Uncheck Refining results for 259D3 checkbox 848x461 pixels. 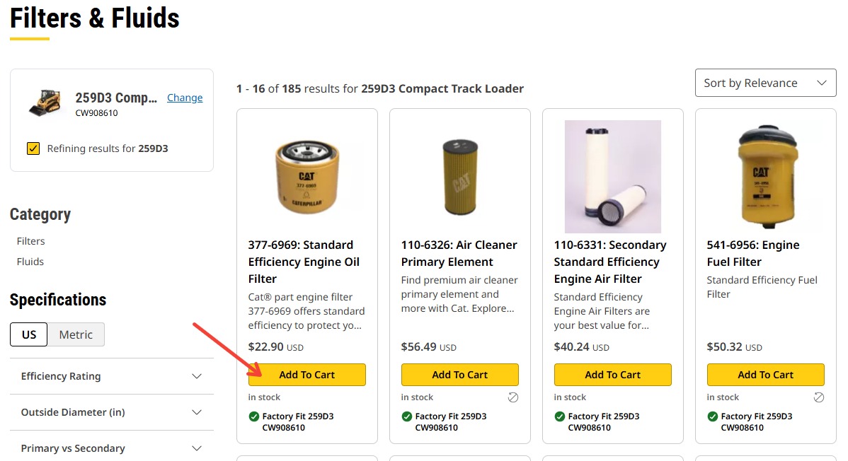pyautogui.click(x=33, y=148)
